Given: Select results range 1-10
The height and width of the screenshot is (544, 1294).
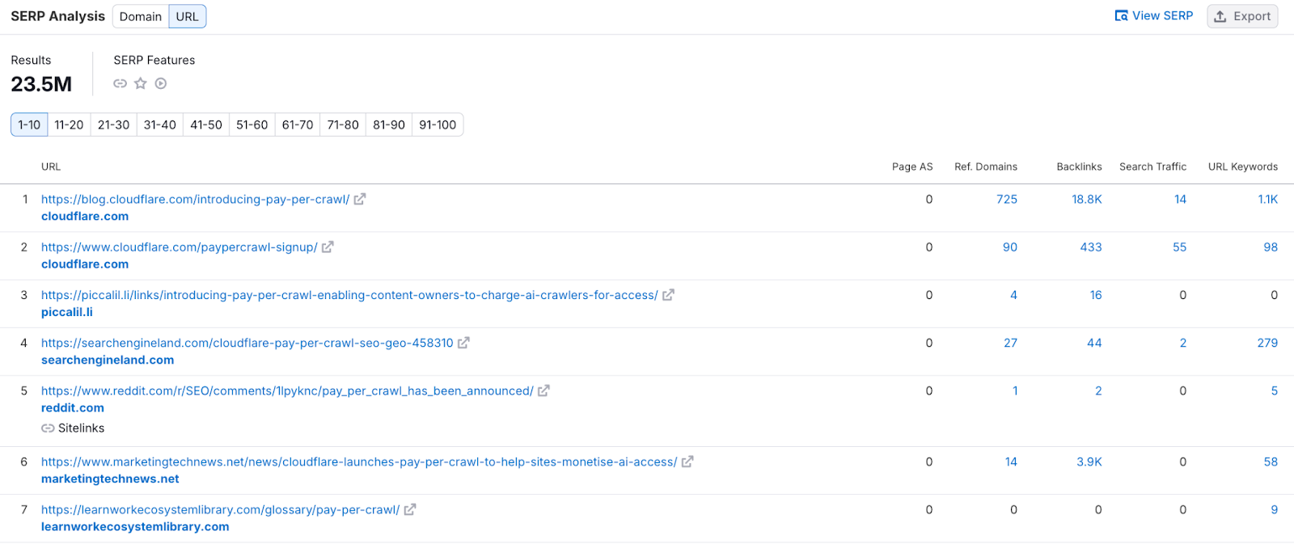Looking at the screenshot, I should point(29,124).
